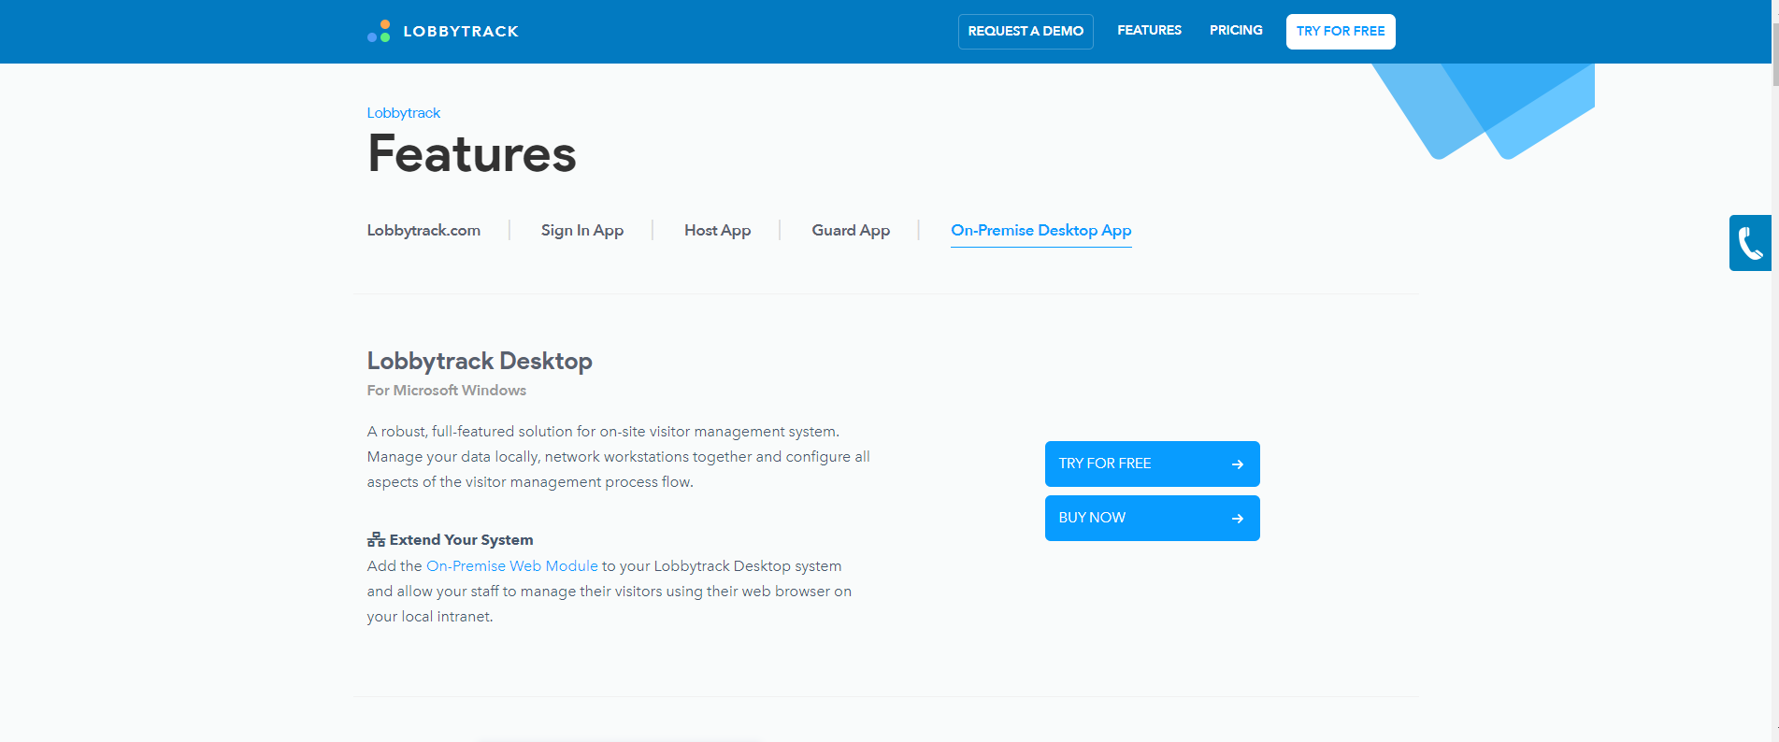The height and width of the screenshot is (742, 1779).
Task: Click the Extend Your System heading
Action: pos(461,539)
